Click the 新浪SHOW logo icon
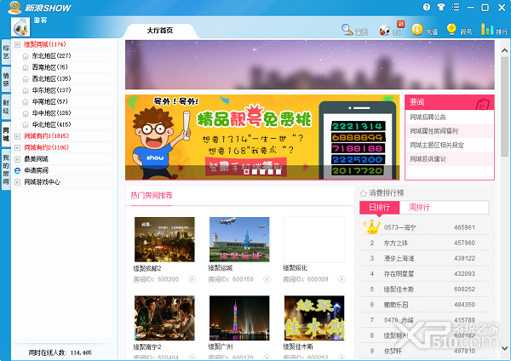The width and height of the screenshot is (511, 361). coord(14,8)
